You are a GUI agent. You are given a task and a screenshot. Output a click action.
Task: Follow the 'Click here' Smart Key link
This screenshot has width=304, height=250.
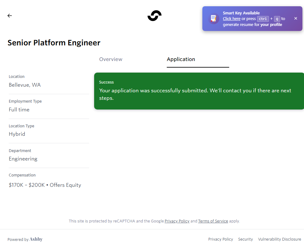(231, 19)
